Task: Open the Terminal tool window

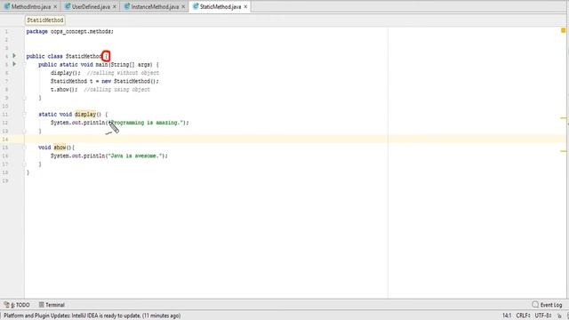Action: click(52, 305)
